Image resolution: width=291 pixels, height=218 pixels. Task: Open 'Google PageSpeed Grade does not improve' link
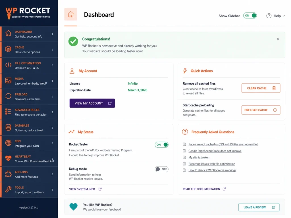click(215, 151)
